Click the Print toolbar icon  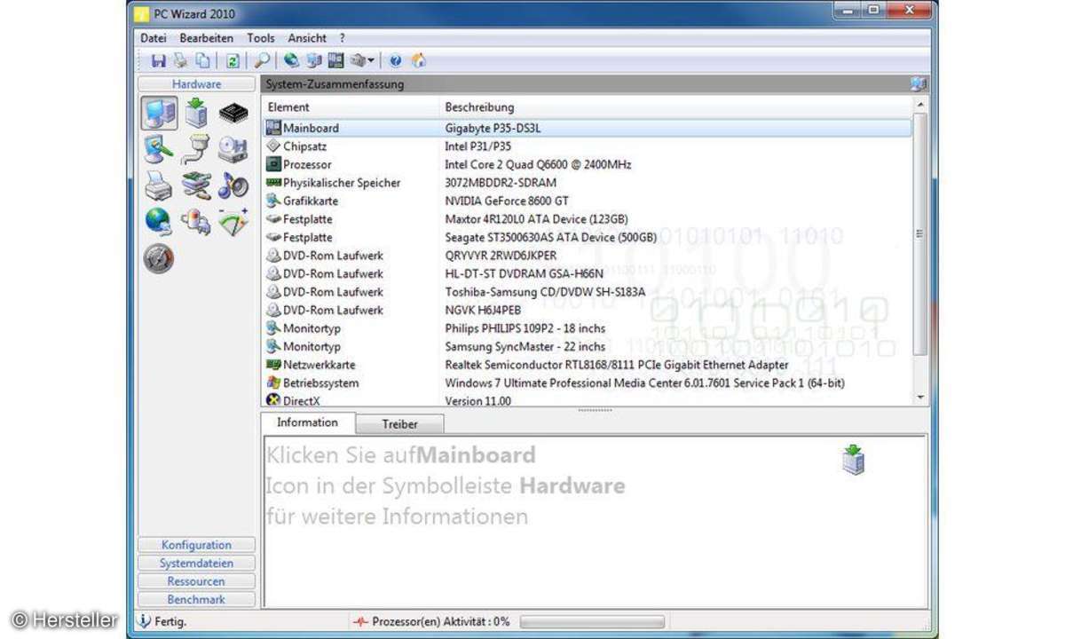[x=181, y=60]
